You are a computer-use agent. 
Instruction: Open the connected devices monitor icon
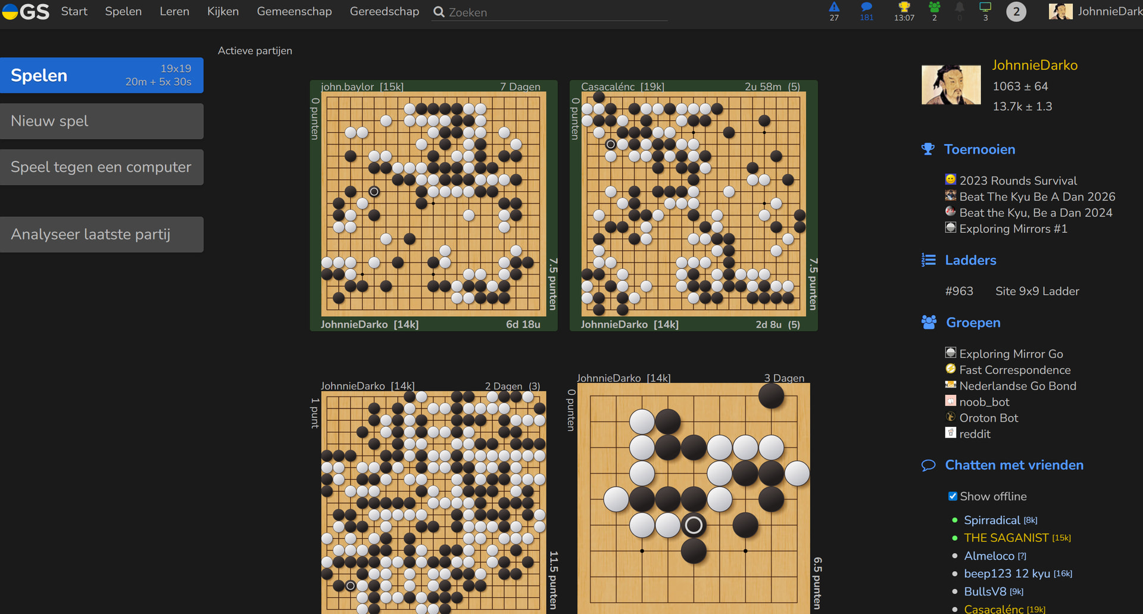tap(985, 8)
